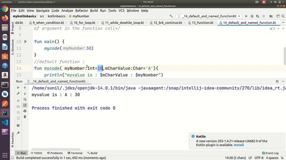Open the Refactor menu
This screenshot has height=160, width=286.
tap(81, 11)
